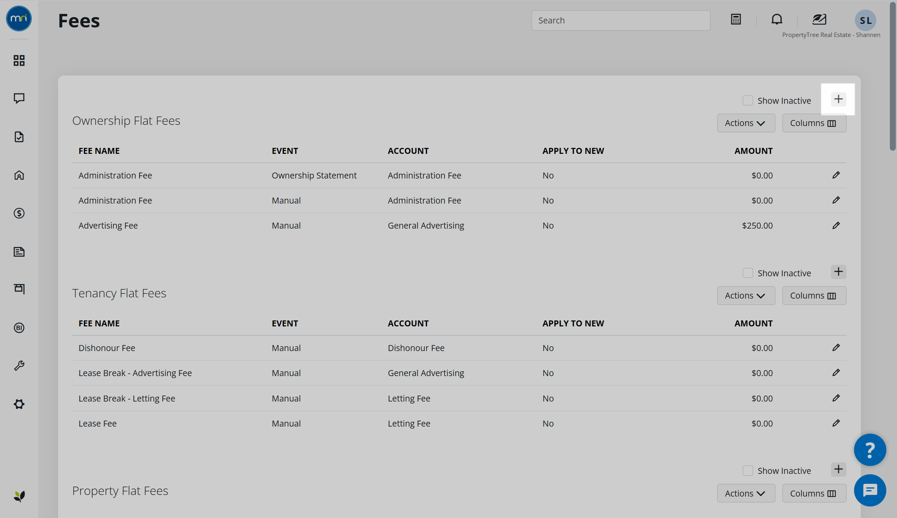The height and width of the screenshot is (518, 897).
Task: Open the settings gear sidebar icon
Action: point(19,404)
